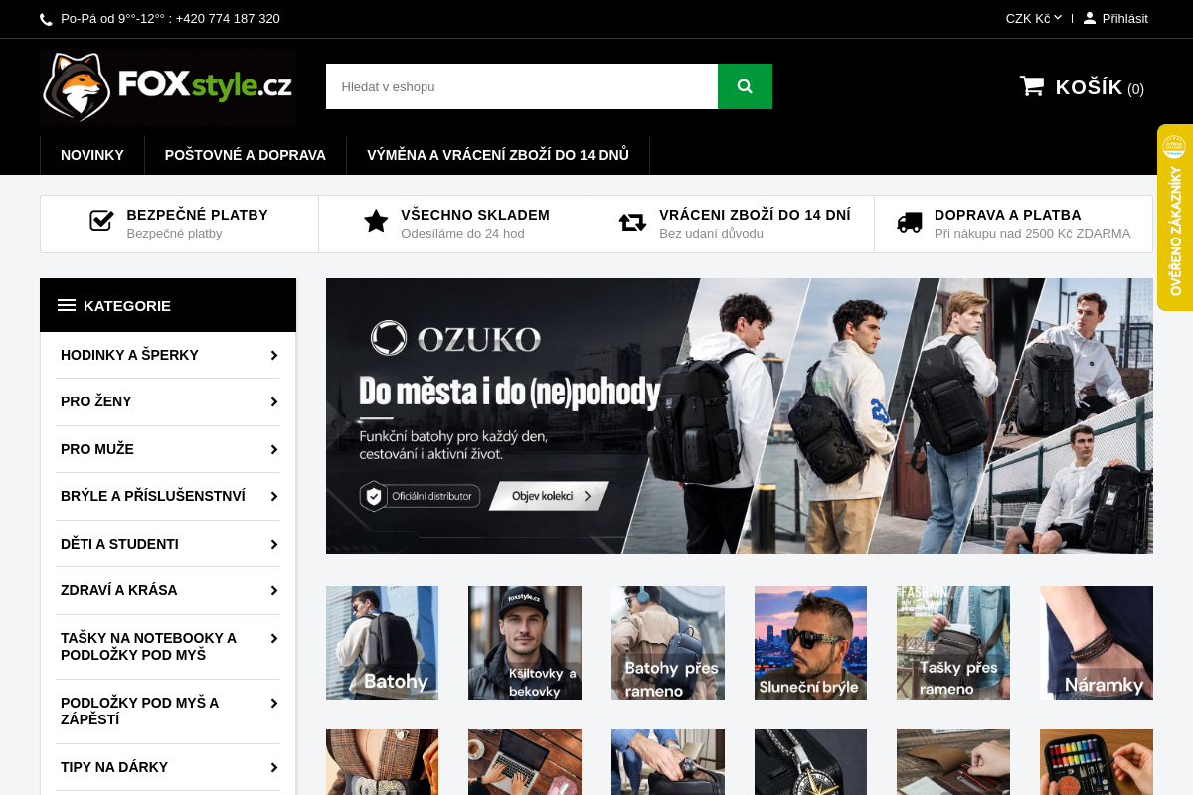Click the FOXstyle.cz fox logo
Image resolution: width=1193 pixels, height=795 pixels.
(x=168, y=87)
